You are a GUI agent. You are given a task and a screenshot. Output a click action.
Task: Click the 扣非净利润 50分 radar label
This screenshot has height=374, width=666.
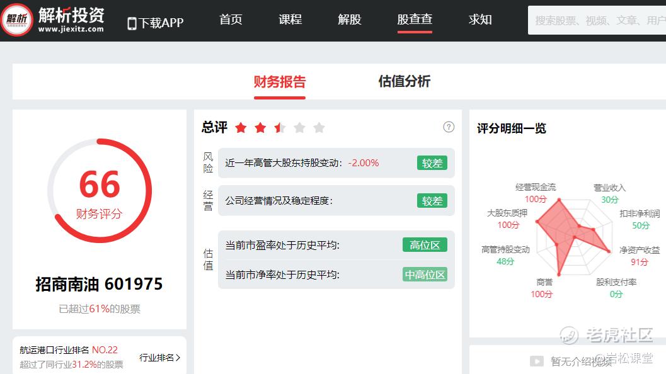coord(640,220)
